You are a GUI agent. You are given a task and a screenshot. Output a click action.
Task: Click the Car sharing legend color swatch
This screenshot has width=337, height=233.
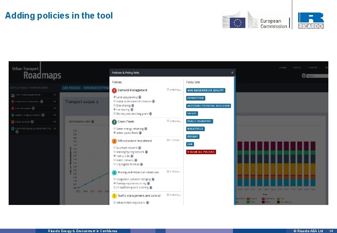[x=279, y=202]
